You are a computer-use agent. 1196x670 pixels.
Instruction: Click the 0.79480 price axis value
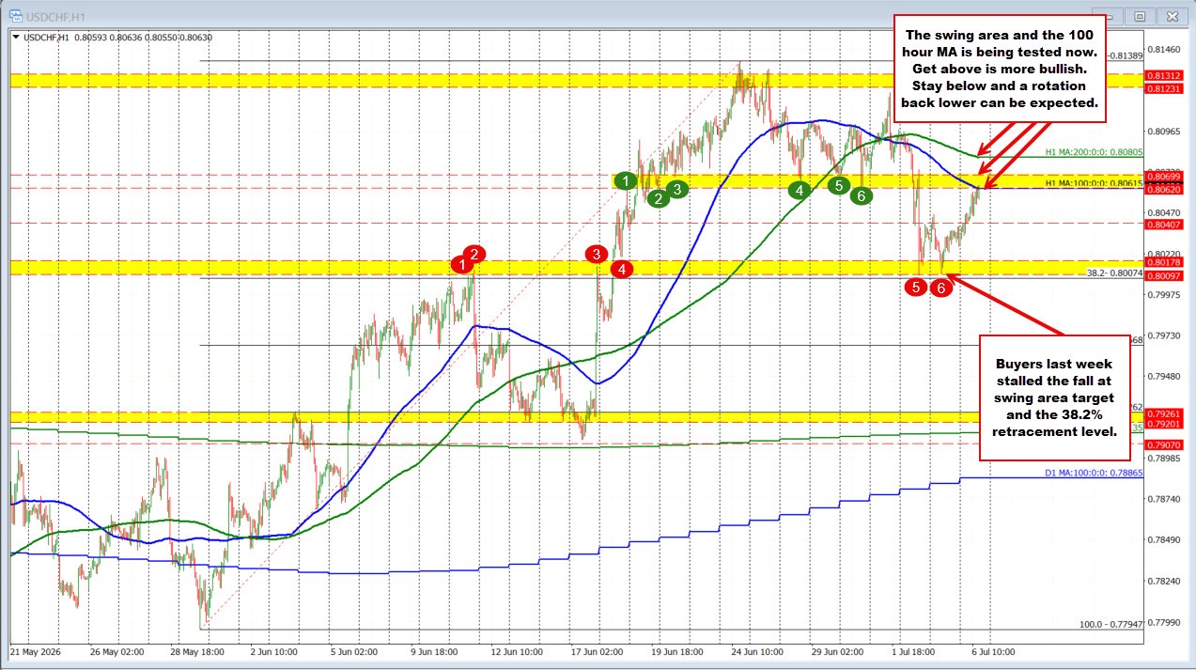[1164, 376]
